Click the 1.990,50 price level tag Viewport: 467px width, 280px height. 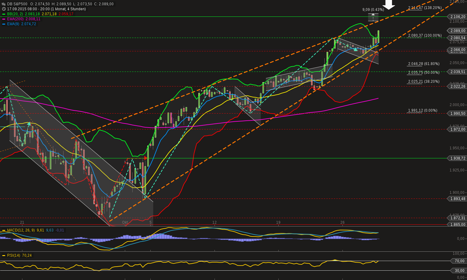pos(458,114)
